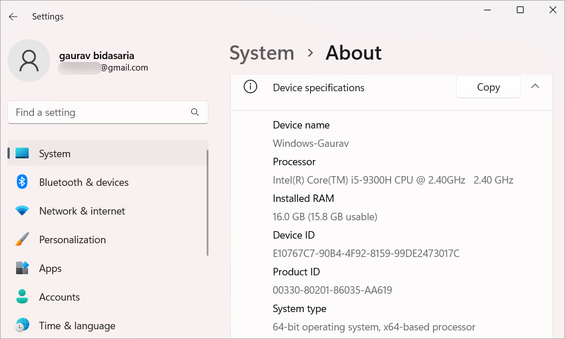Click the System type label
The width and height of the screenshot is (565, 339).
[x=299, y=309]
